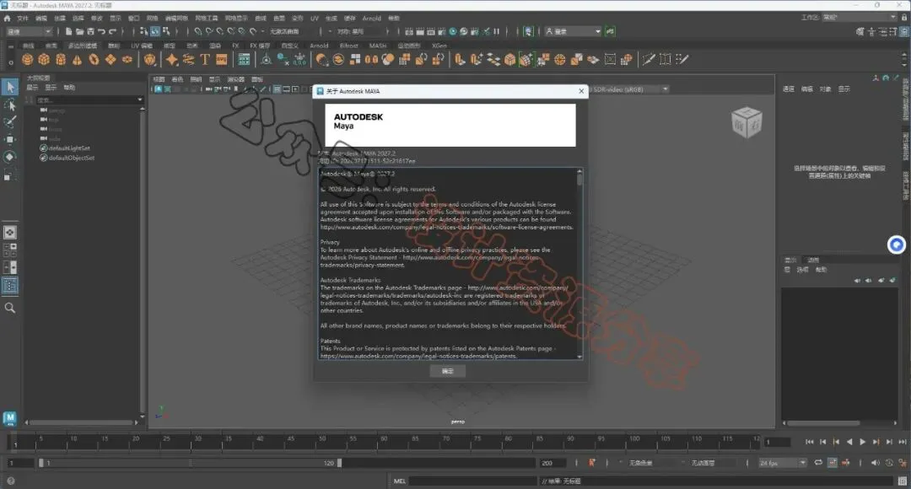The image size is (911, 489).
Task: Toggle the outliner panel button in sidebar
Action: pyautogui.click(x=10, y=285)
